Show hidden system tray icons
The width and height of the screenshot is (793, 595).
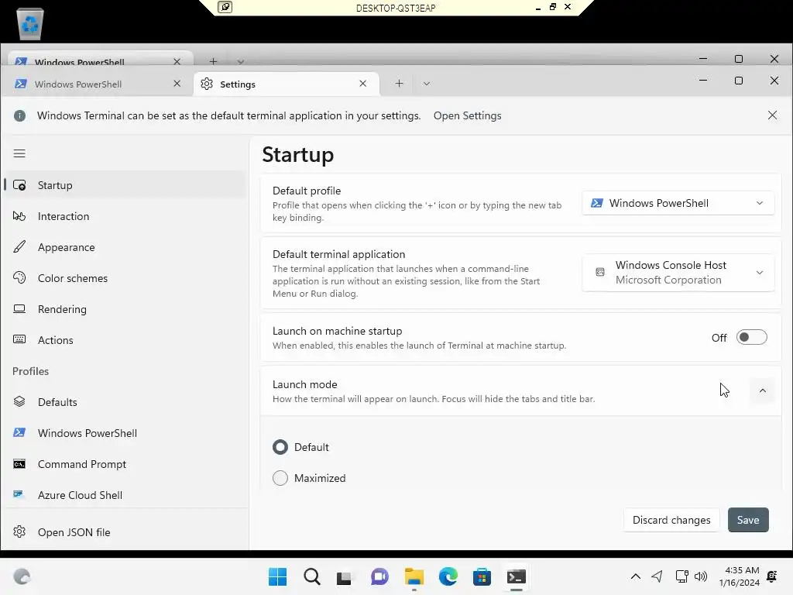pos(636,576)
